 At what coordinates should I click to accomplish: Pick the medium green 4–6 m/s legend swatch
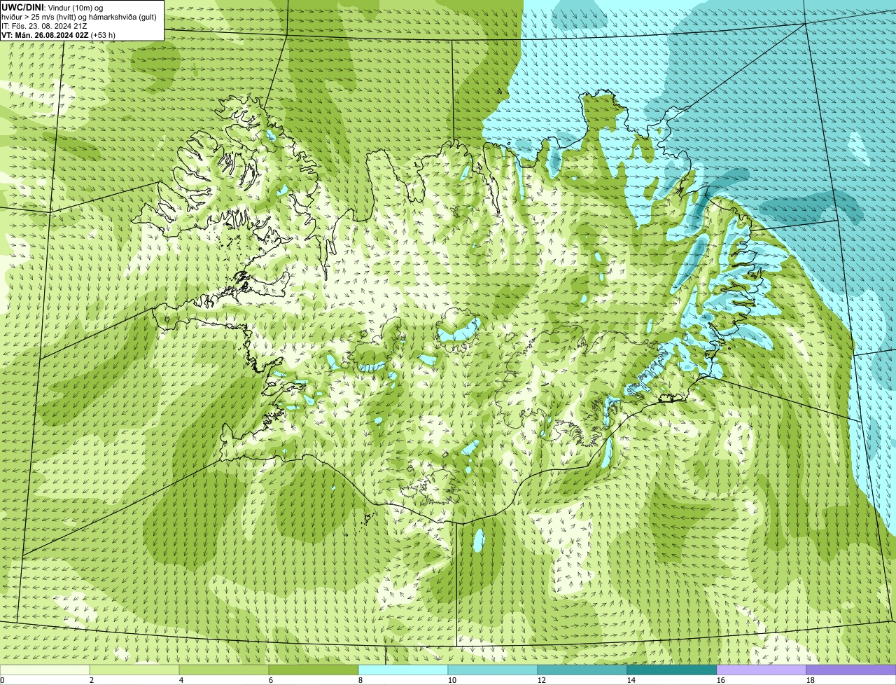224,670
